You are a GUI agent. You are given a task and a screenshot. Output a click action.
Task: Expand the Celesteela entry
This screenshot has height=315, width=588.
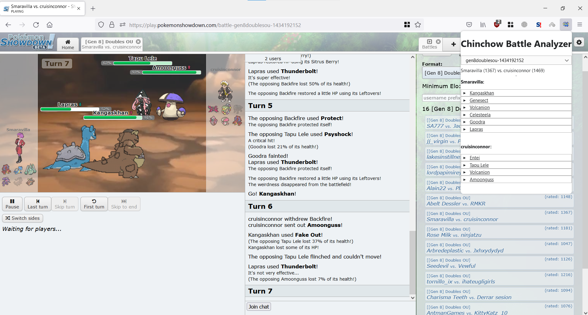(x=516, y=115)
